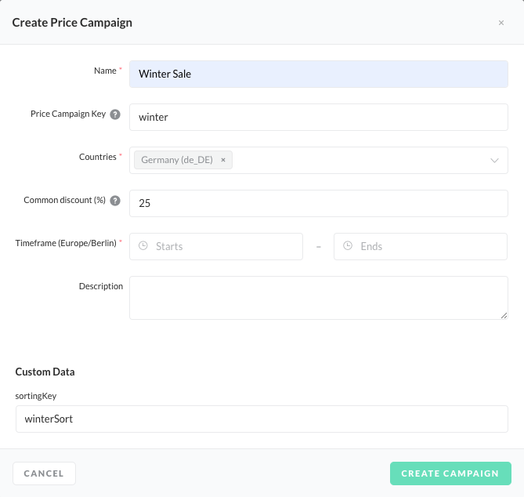Click the Price Campaign Key help icon

pos(115,114)
